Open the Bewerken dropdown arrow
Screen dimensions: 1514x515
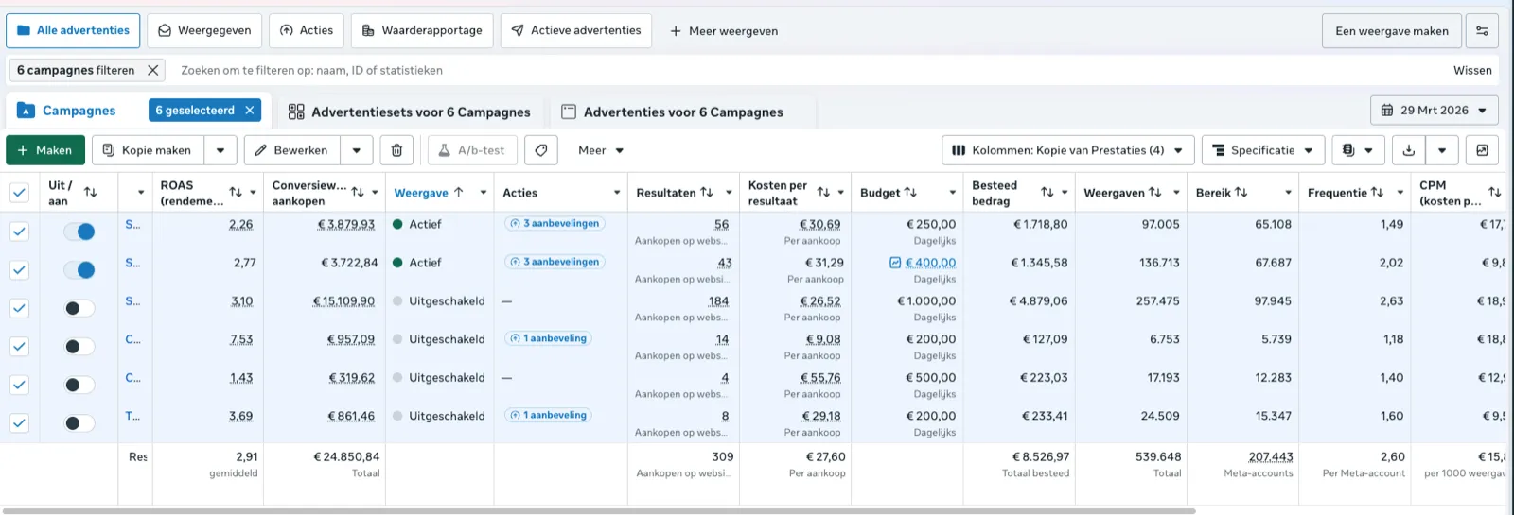357,150
